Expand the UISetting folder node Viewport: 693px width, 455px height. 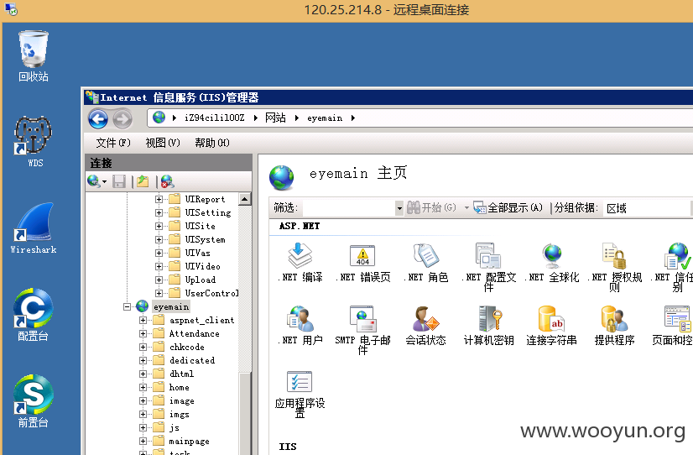(x=159, y=212)
